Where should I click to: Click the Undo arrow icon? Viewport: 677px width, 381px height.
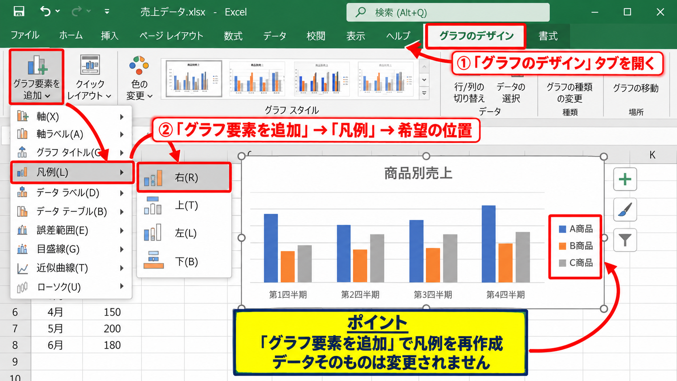(x=45, y=11)
